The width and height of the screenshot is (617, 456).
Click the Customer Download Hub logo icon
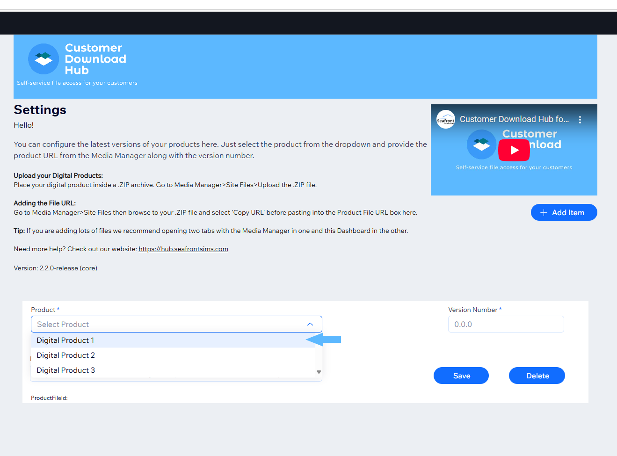pos(44,59)
